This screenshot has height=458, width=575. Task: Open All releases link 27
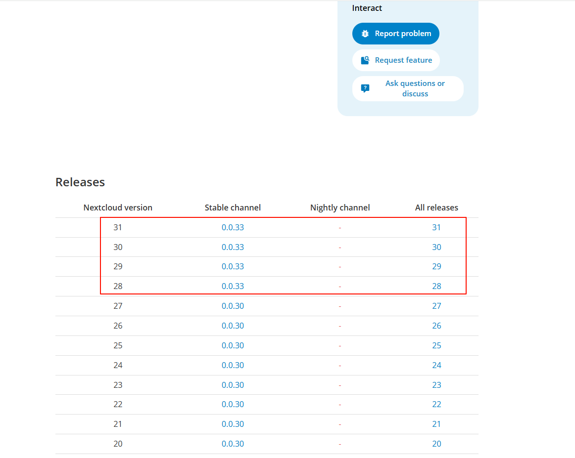436,306
